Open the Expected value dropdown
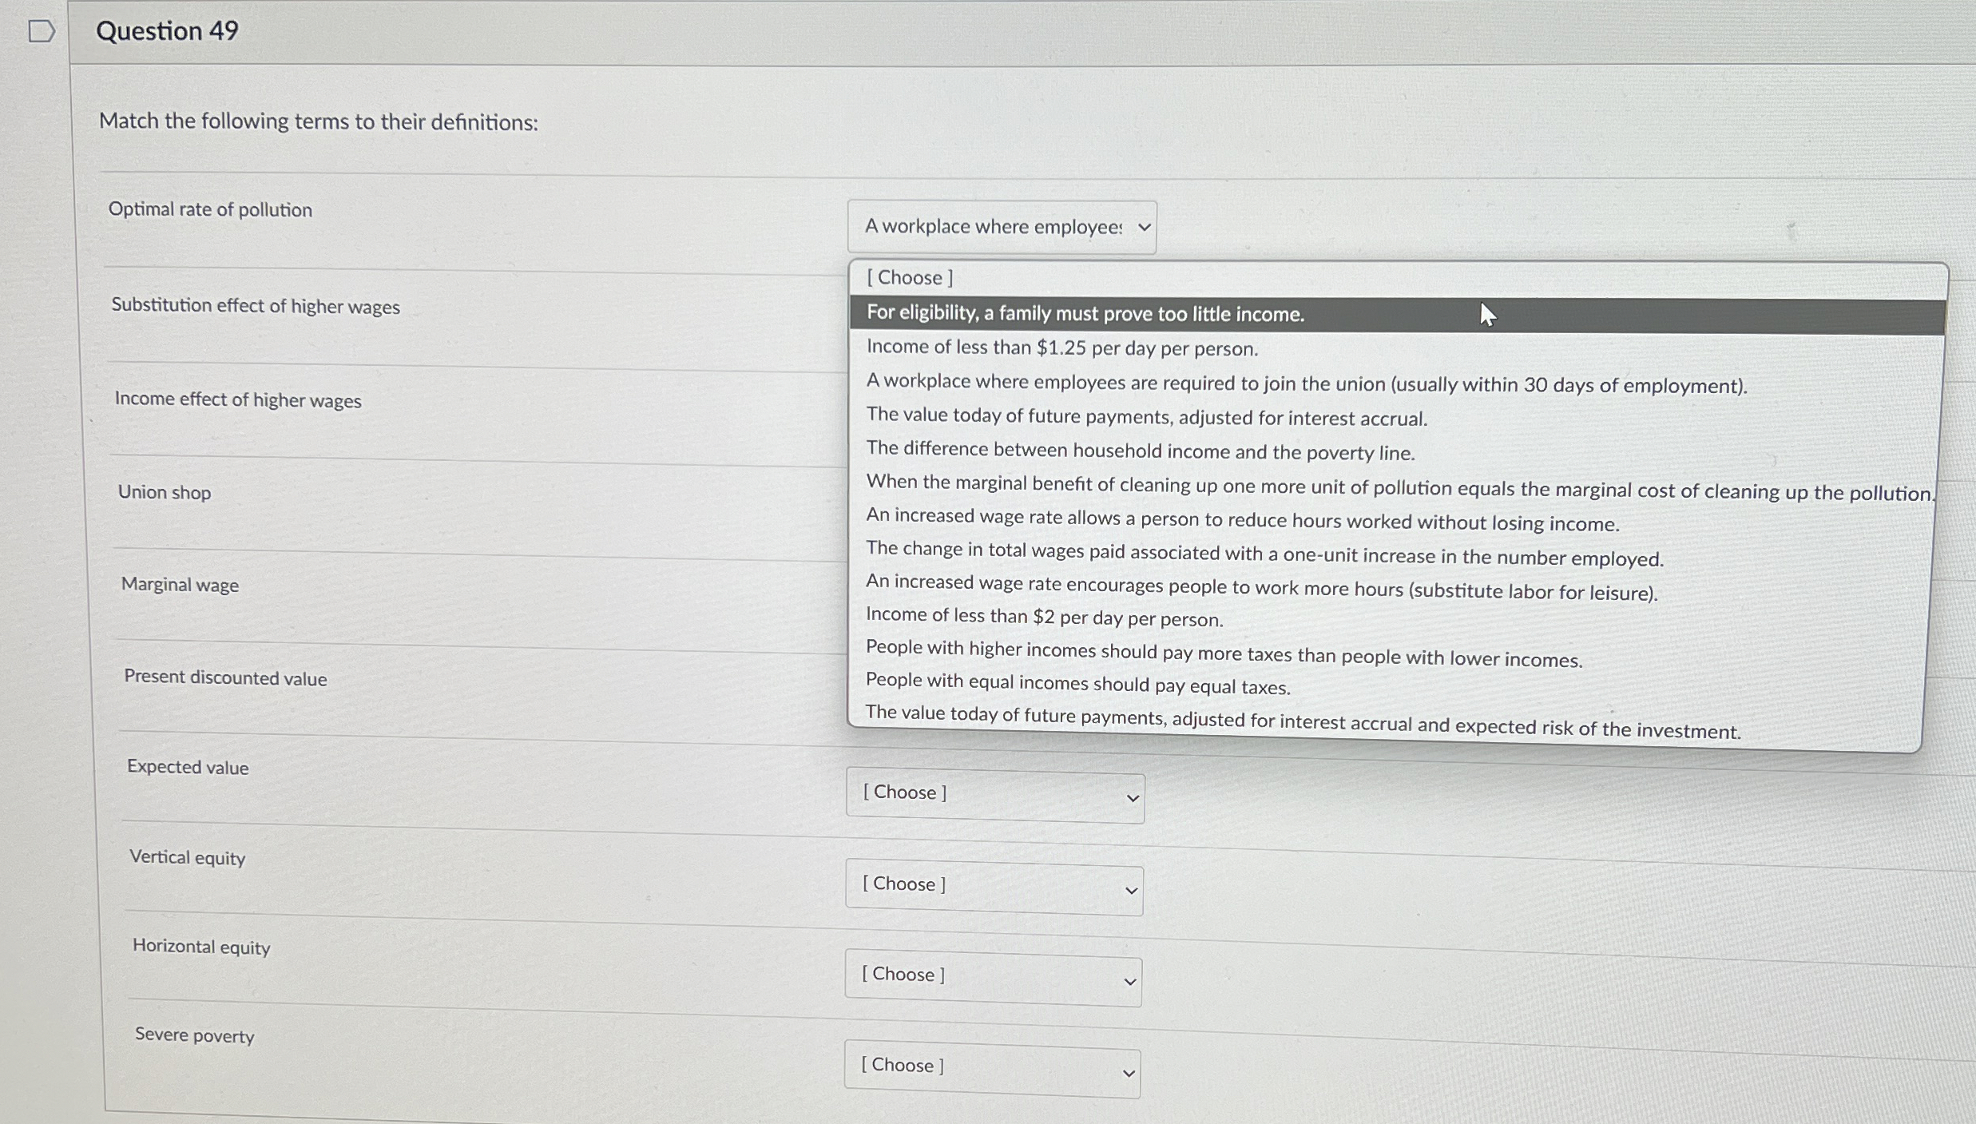 995,796
